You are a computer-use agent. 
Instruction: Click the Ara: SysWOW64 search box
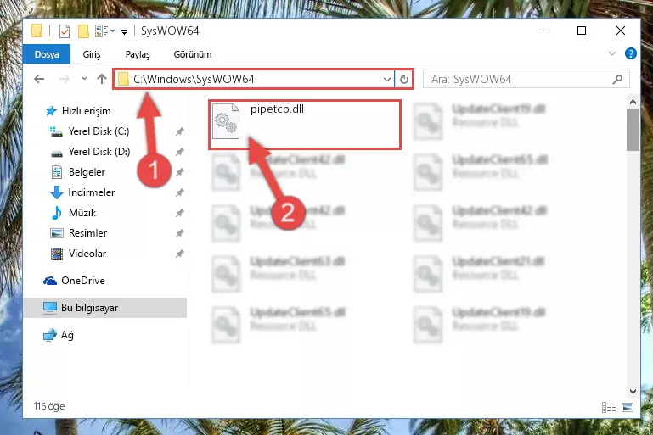(x=526, y=79)
